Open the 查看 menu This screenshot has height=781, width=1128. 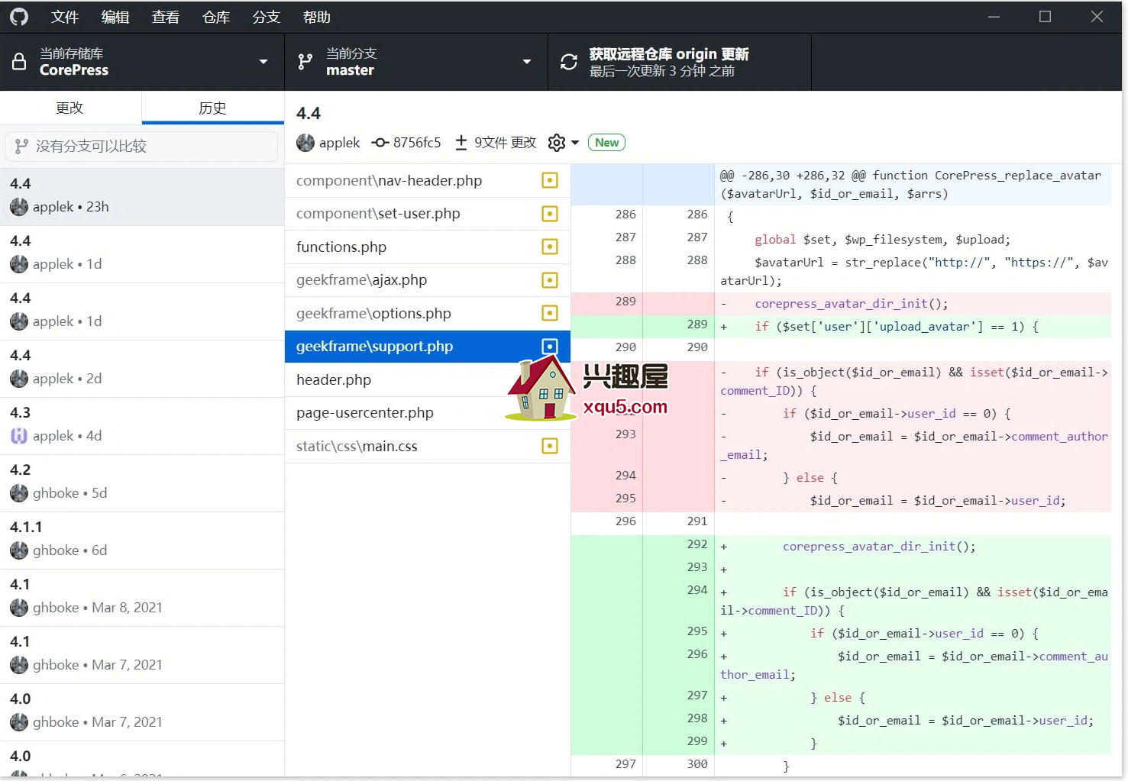[166, 17]
